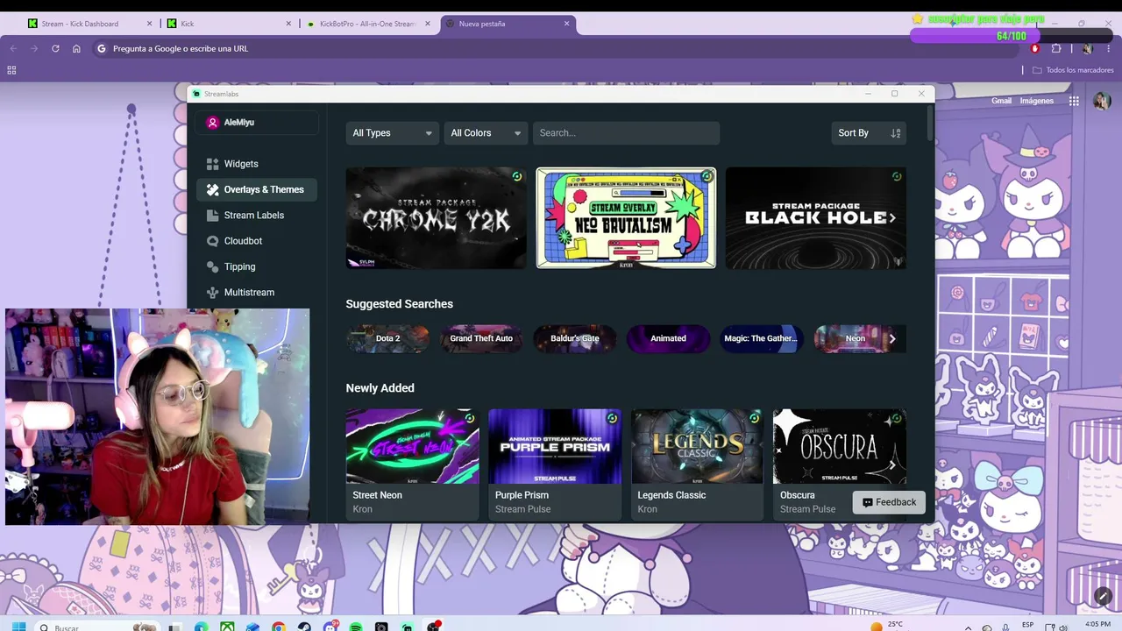Click the taskbar clock showing 4:05 PM

(1097, 626)
